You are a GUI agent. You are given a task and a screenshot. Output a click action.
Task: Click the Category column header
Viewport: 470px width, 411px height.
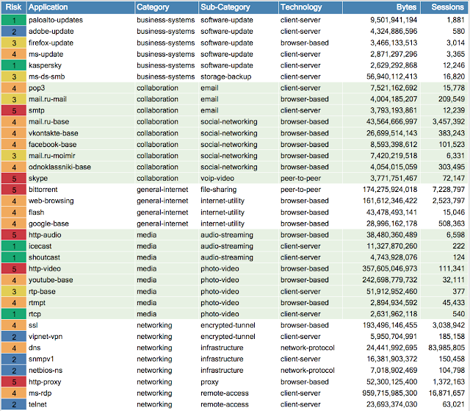[x=167, y=7]
